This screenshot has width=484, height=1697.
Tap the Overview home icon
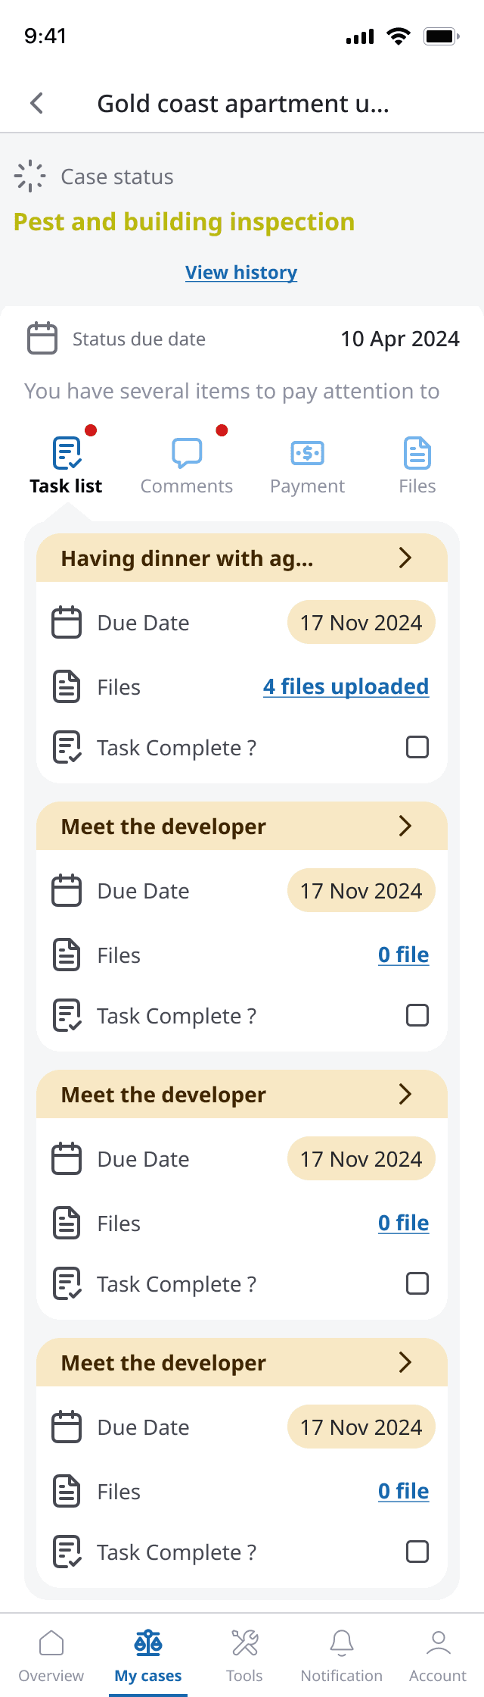tap(51, 1643)
